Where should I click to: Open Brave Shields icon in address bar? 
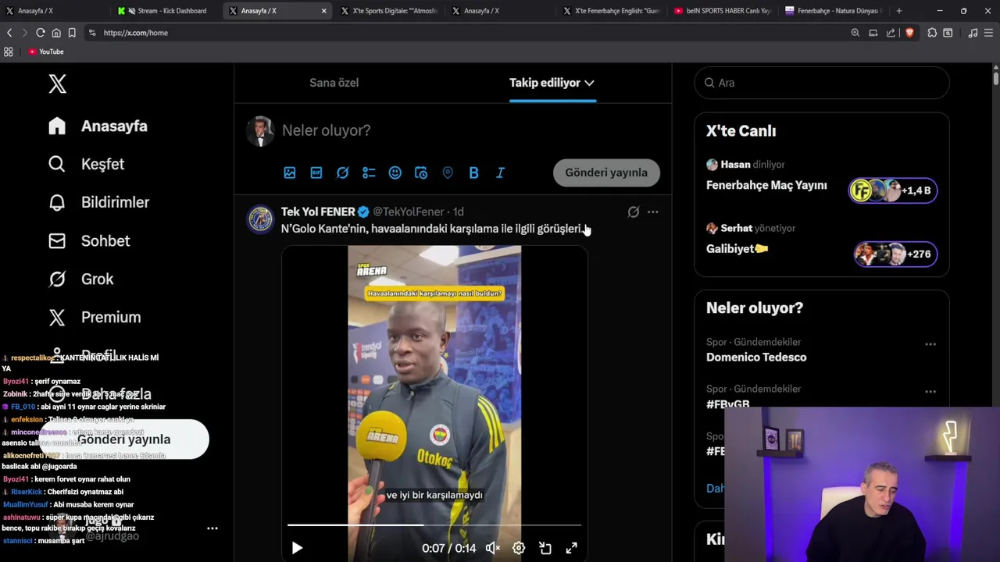[909, 33]
